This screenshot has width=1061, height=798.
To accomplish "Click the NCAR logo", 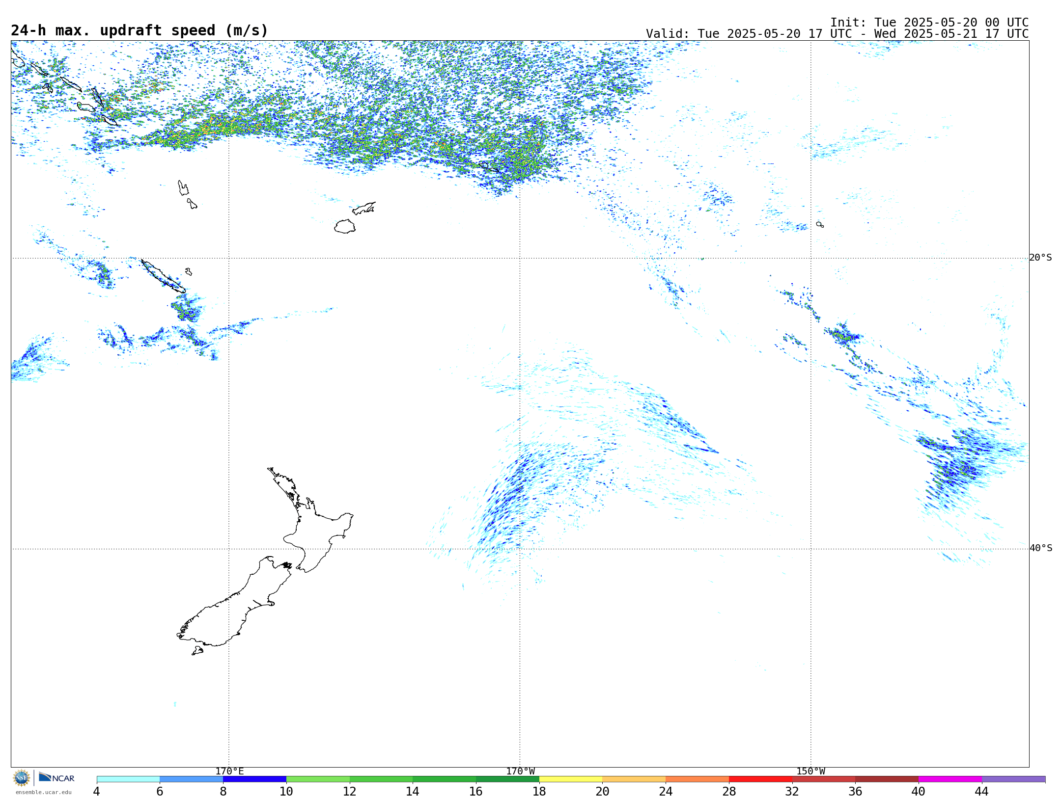I will tap(56, 777).
